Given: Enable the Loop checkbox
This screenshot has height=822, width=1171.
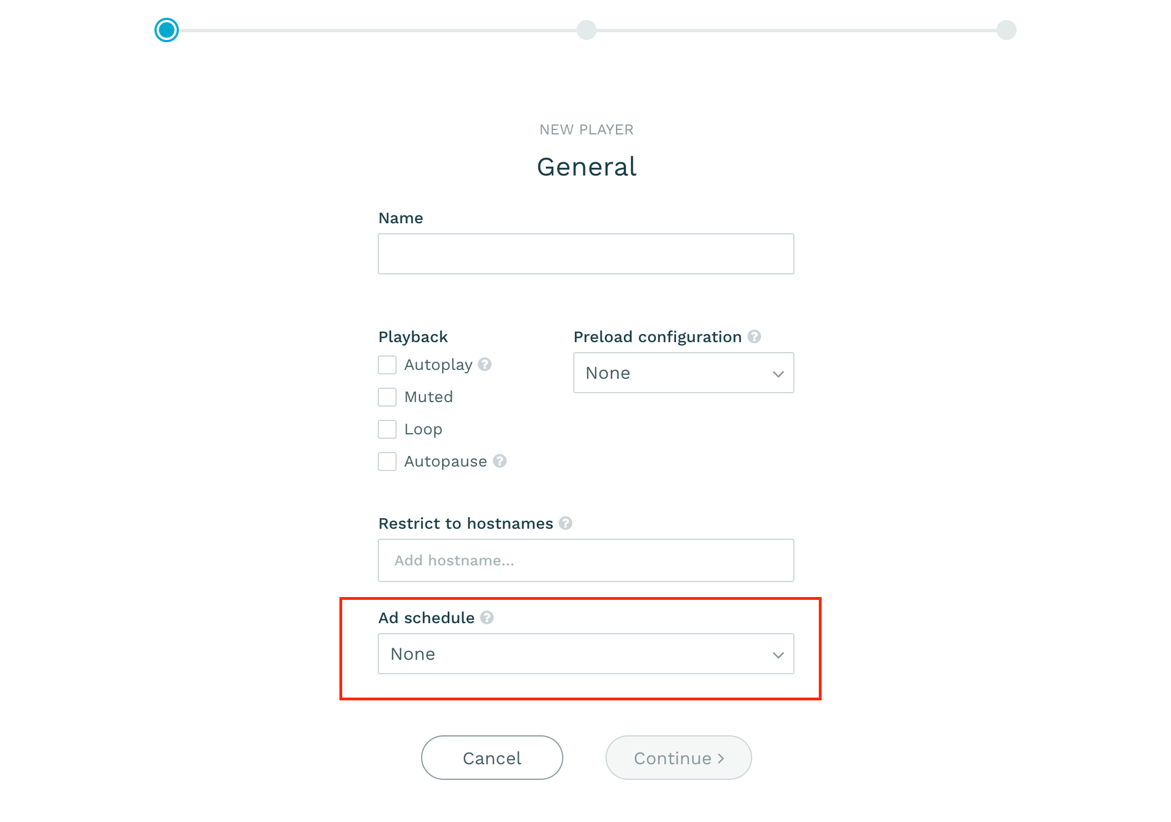Looking at the screenshot, I should click(386, 429).
